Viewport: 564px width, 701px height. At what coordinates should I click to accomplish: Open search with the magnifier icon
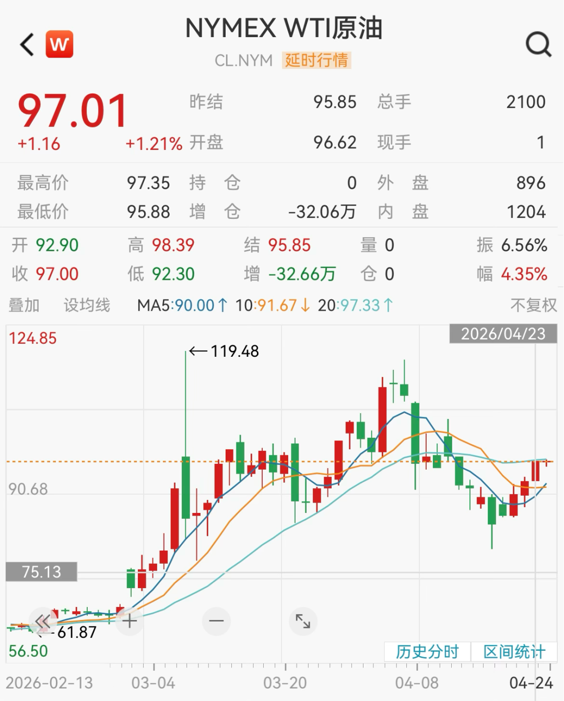pos(538,44)
